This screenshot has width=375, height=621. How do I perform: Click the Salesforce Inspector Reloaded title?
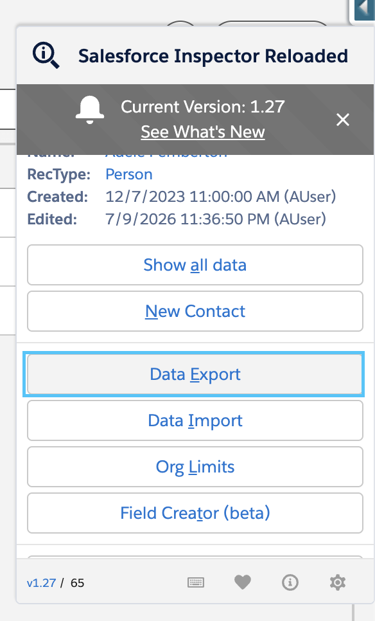[213, 56]
